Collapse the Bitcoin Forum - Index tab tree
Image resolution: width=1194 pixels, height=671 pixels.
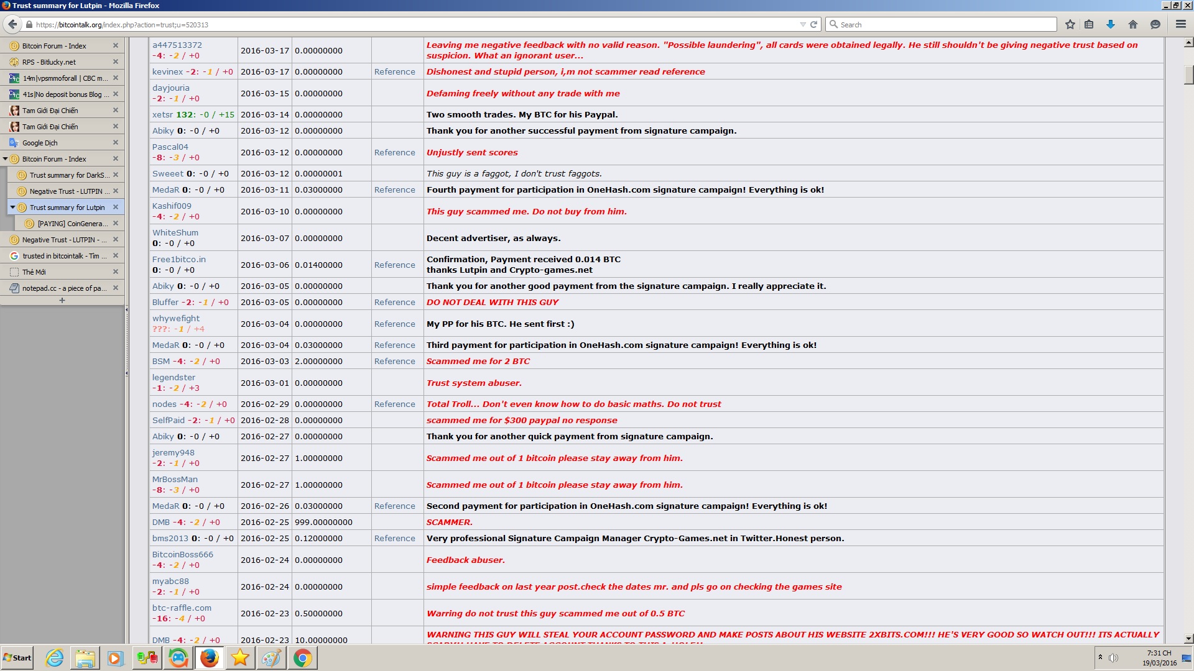(x=5, y=159)
